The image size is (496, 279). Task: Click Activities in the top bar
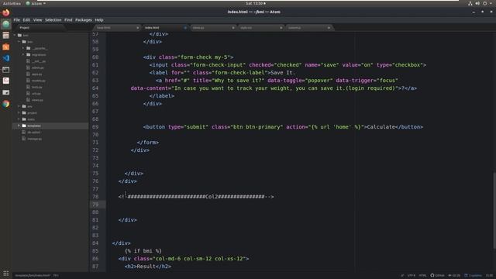click(12, 3)
